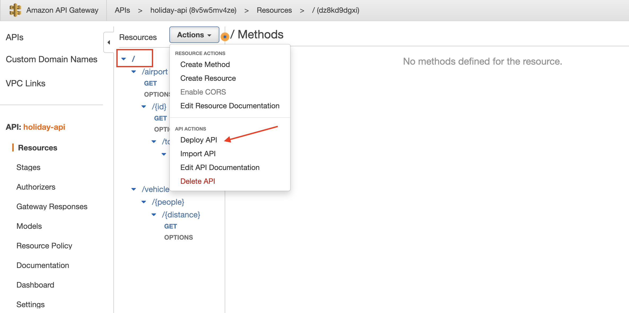The width and height of the screenshot is (629, 313).
Task: Select the GET method under /{distance}
Action: (x=170, y=226)
